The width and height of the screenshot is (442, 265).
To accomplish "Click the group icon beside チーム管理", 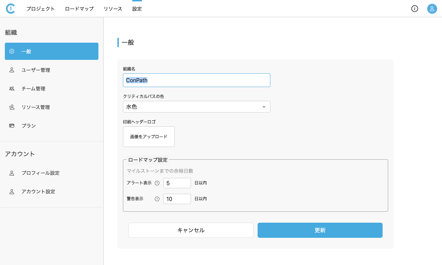I will click(12, 88).
